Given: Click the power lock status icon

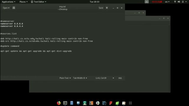Looking at the screenshot, I should tap(183, 2).
